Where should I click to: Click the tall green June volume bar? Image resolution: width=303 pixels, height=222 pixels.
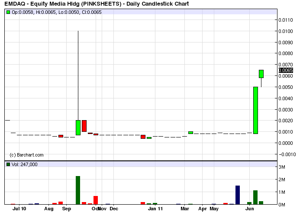(x=255, y=197)
